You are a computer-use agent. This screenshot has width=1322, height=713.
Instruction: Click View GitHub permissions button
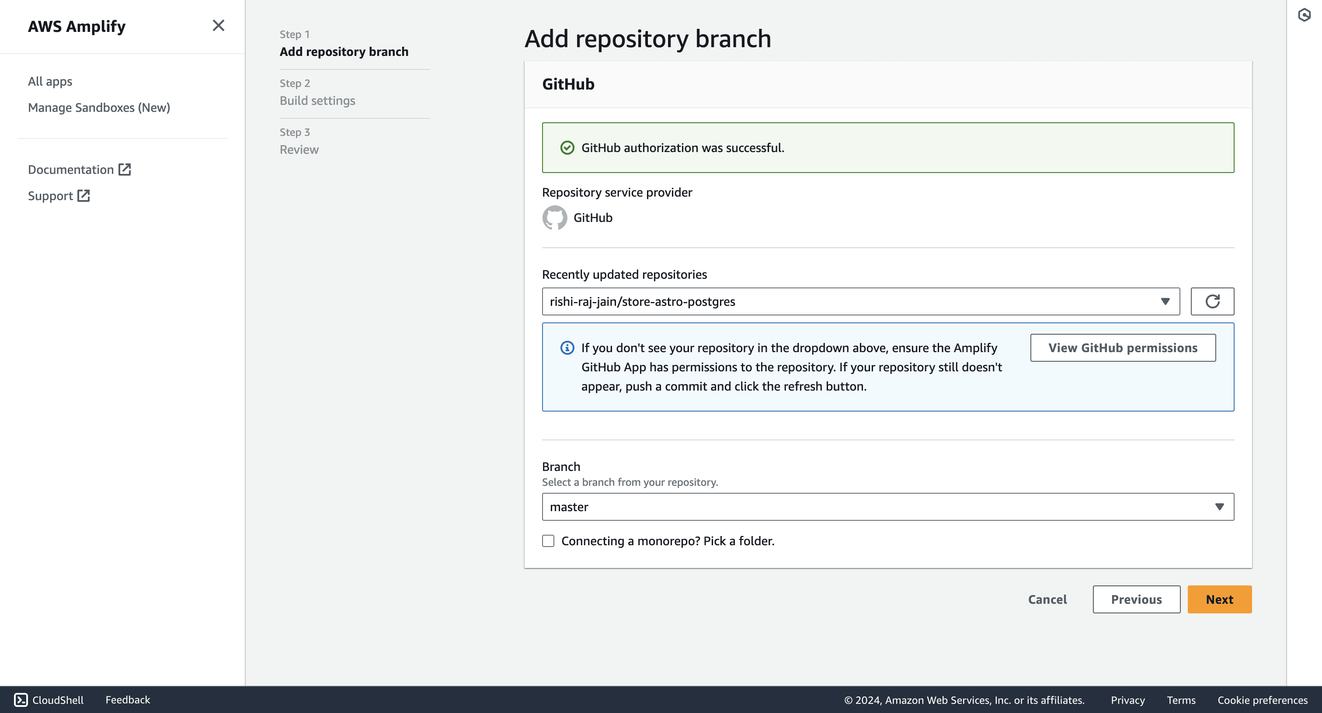coord(1122,348)
